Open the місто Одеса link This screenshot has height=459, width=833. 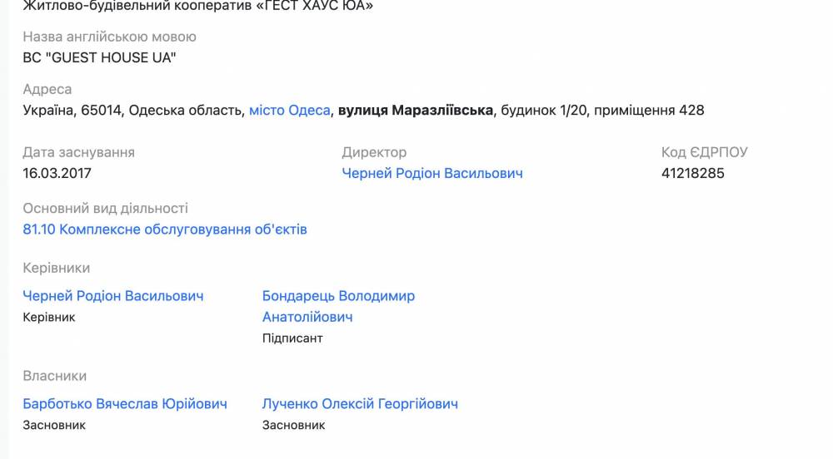[x=289, y=110]
